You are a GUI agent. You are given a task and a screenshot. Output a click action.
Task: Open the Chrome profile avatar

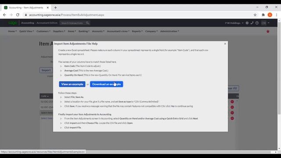[270, 15]
